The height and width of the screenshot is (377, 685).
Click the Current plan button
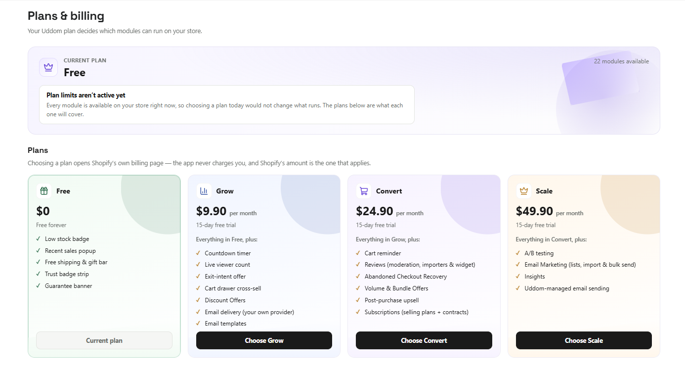tap(104, 340)
